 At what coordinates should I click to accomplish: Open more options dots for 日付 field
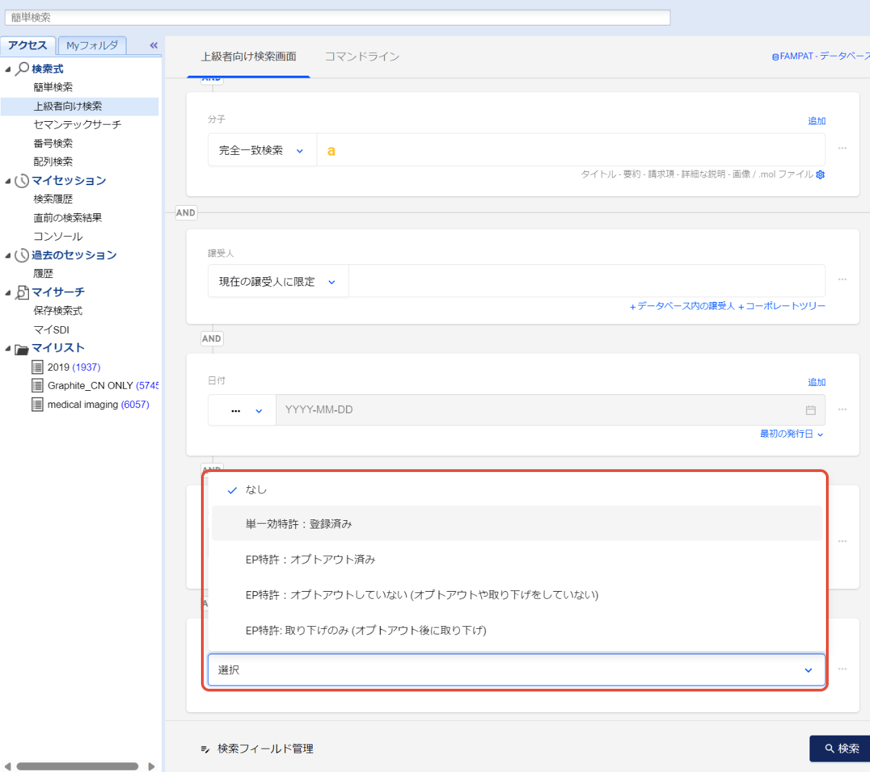pos(842,409)
